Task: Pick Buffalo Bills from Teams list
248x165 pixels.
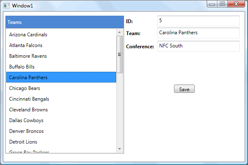Action: coord(61,67)
